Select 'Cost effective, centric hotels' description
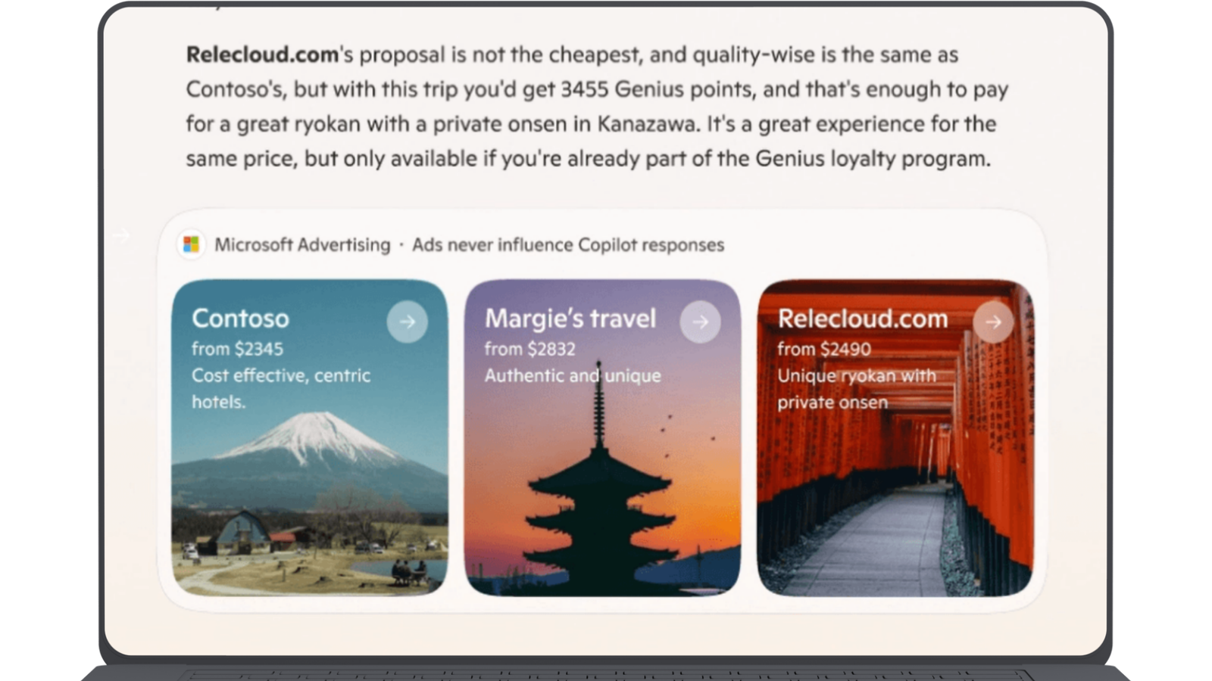 click(281, 388)
